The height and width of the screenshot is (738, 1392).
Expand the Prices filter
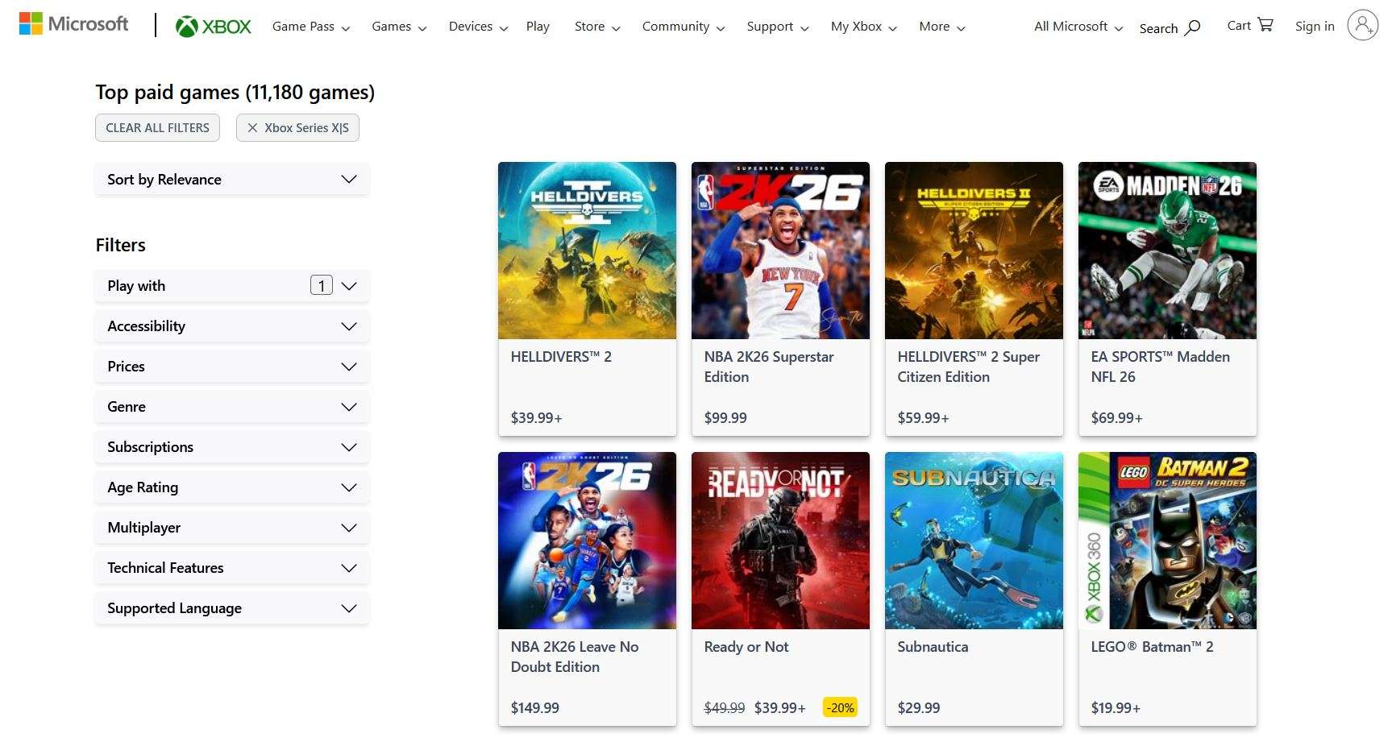click(x=232, y=366)
